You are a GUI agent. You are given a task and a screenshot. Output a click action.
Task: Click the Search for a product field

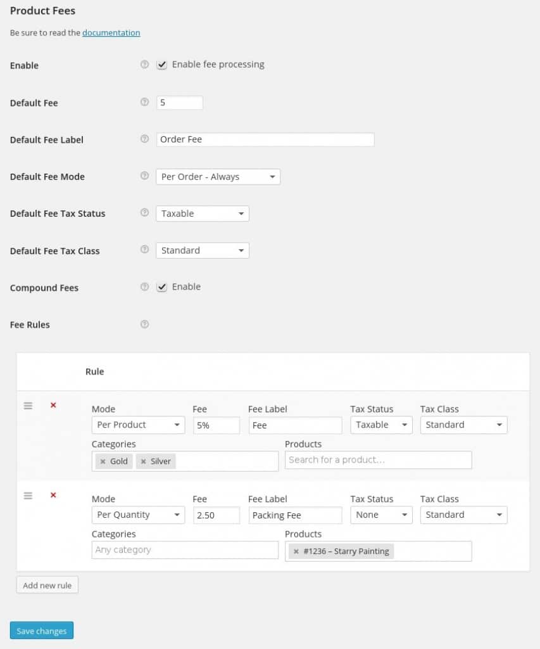pyautogui.click(x=378, y=460)
